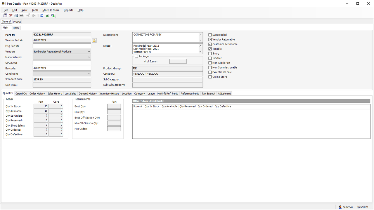The height and width of the screenshot is (210, 374).
Task: Click the filter refresh funnel icon
Action: [x=47, y=15]
